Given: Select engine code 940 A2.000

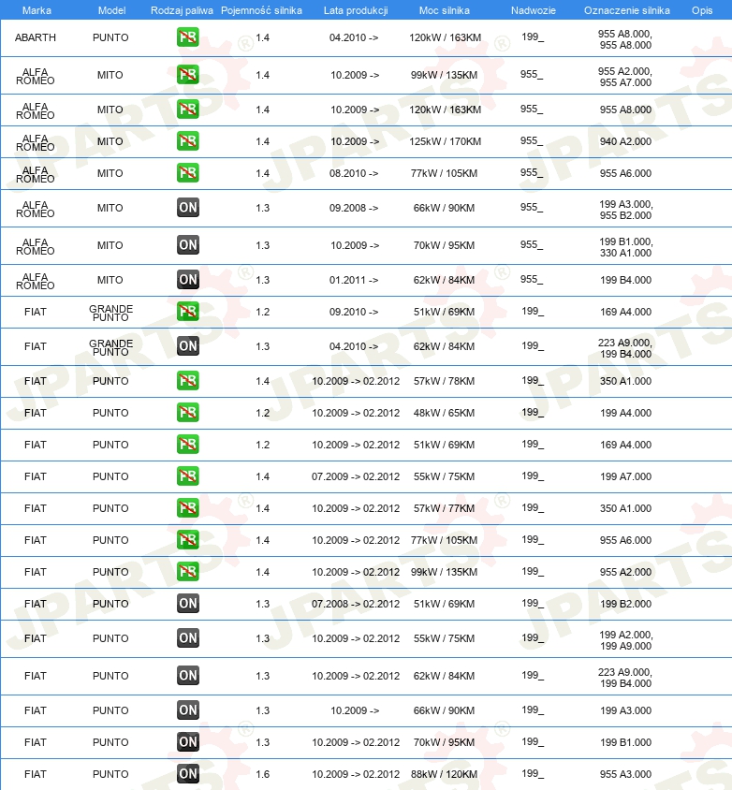Looking at the screenshot, I should coord(625,141).
